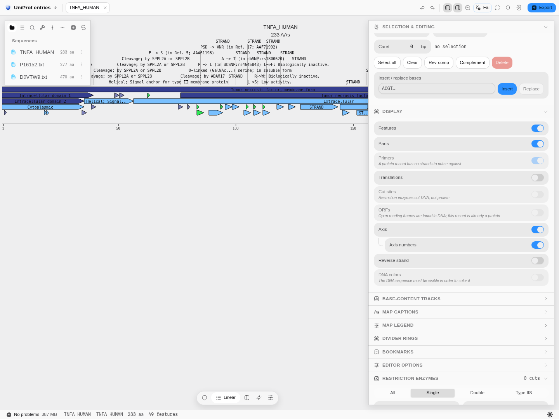Click the undo arrow icon

(x=422, y=8)
